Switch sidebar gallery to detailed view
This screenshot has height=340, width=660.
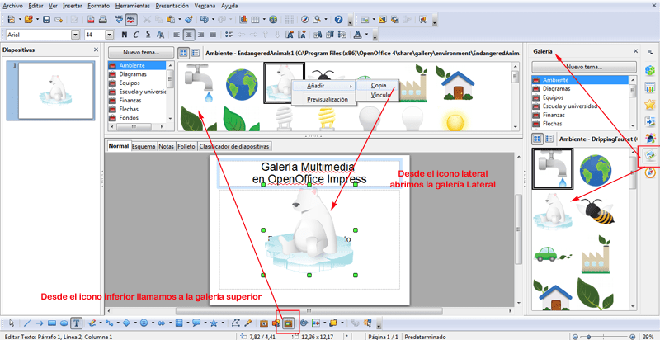click(x=549, y=139)
